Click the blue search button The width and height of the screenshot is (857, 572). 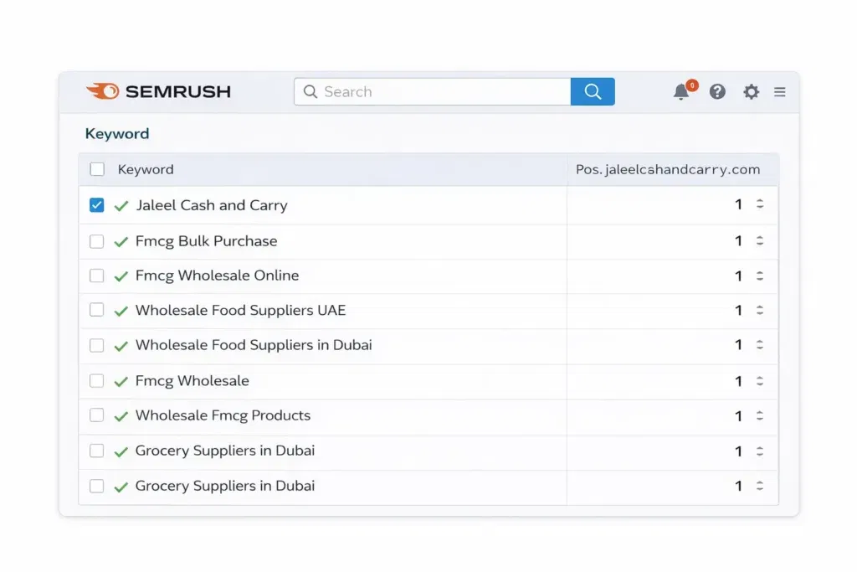coord(593,91)
